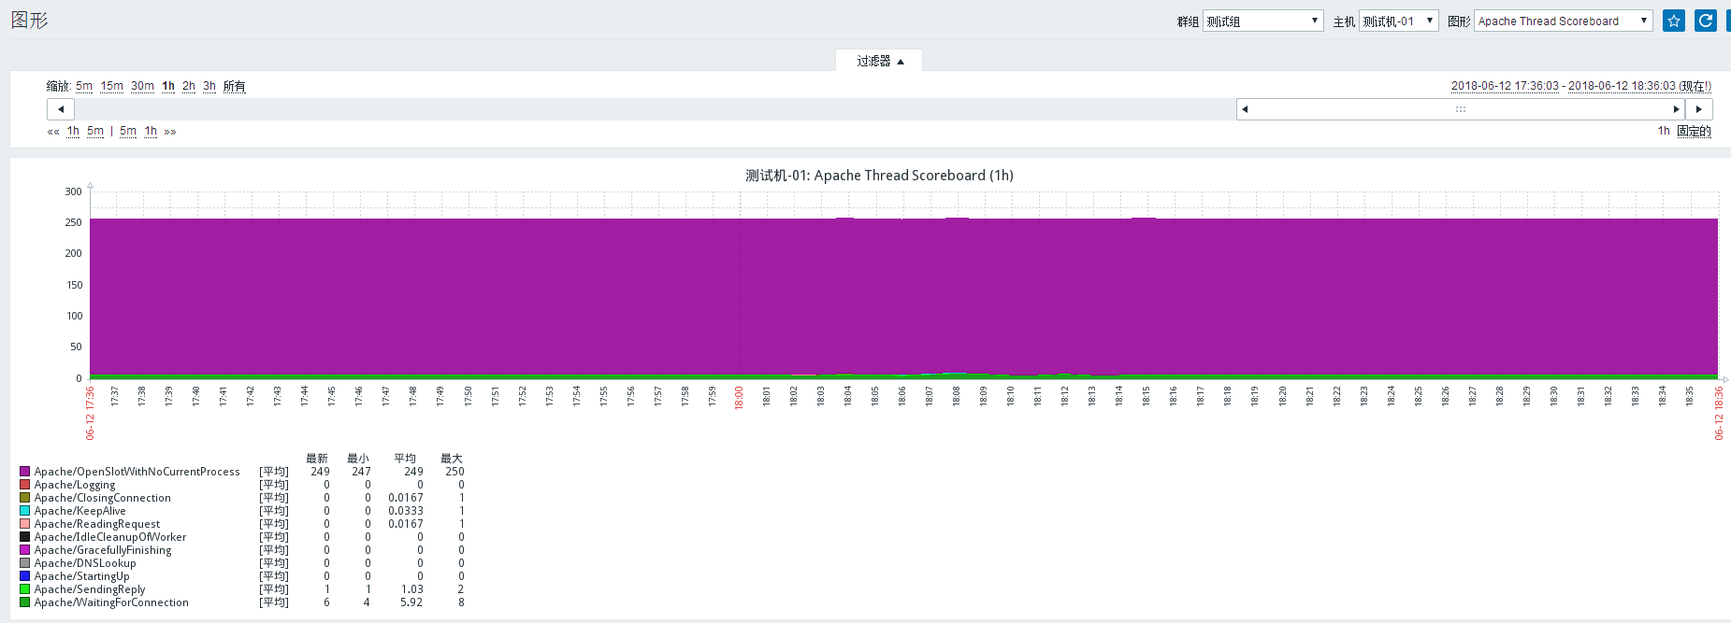Click the Apache/KeepAlive legend label

[x=79, y=511]
